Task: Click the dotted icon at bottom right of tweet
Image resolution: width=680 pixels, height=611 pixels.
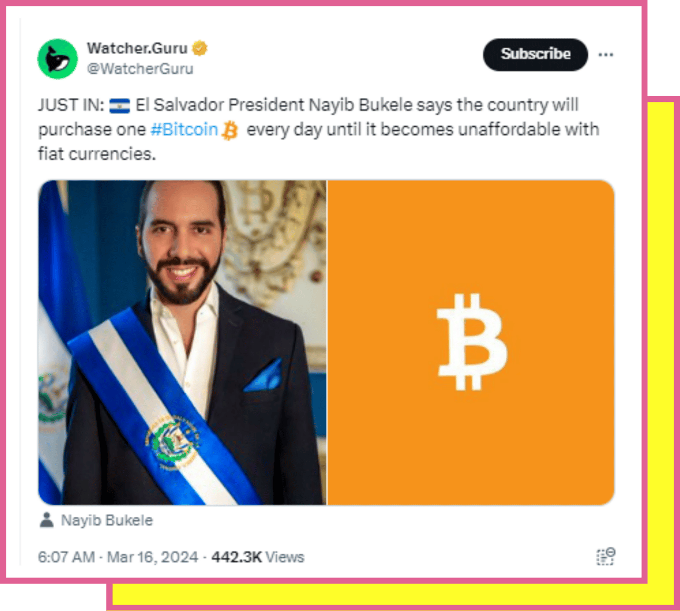Action: 606,556
